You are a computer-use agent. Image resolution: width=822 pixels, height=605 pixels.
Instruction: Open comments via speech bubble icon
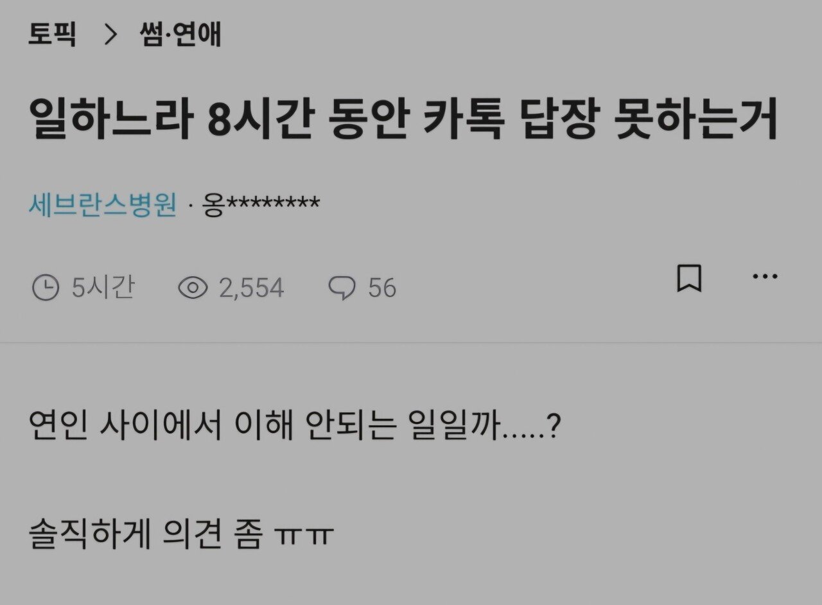pyautogui.click(x=341, y=288)
